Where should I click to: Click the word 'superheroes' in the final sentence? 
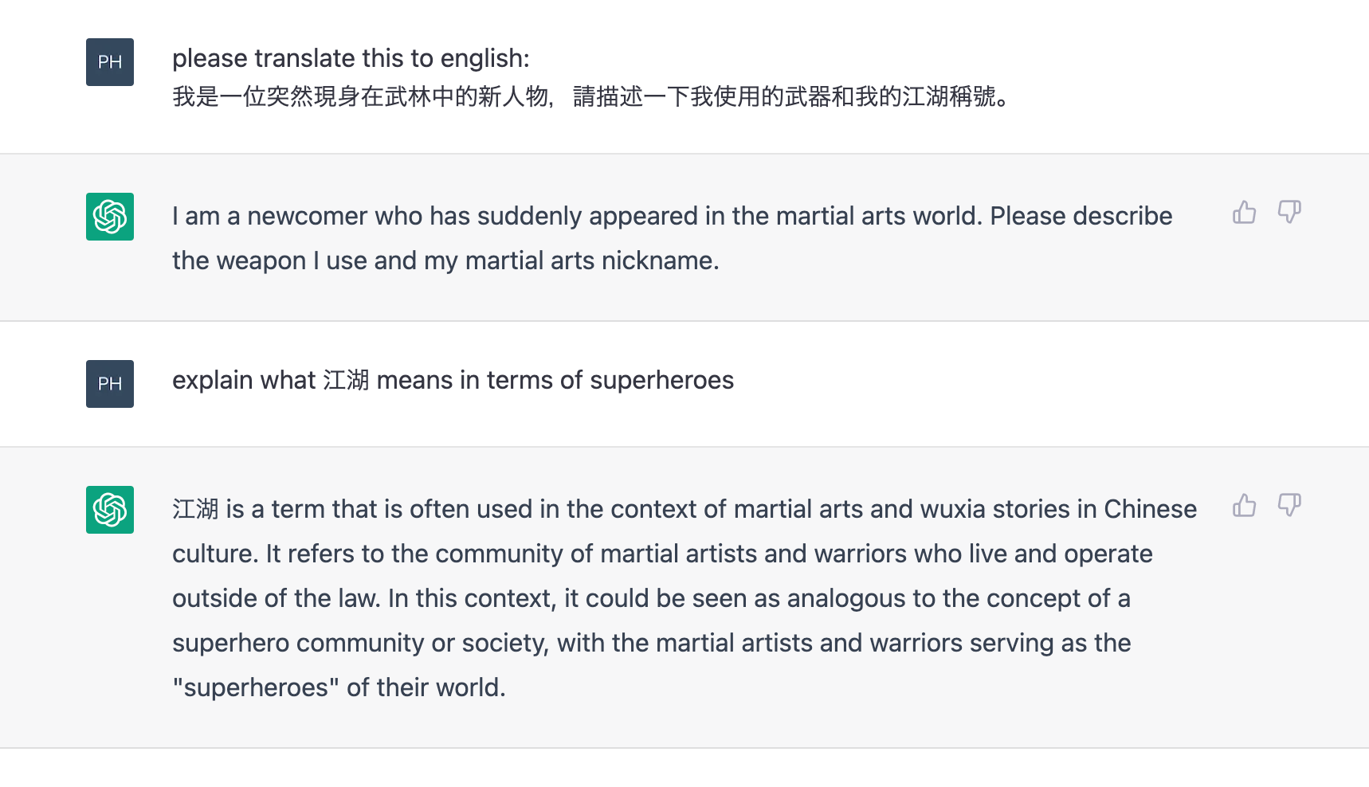point(255,687)
